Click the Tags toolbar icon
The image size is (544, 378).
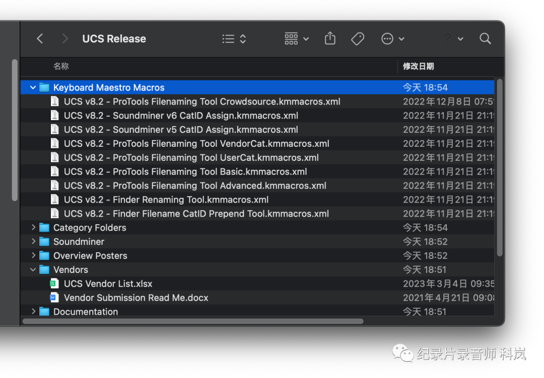point(357,39)
